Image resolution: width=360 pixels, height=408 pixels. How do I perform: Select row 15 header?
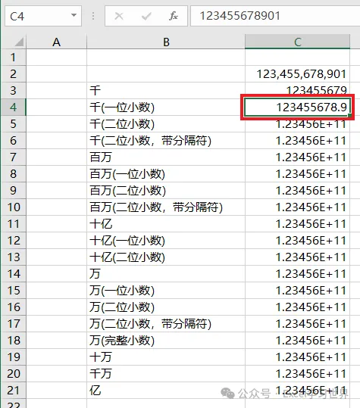pos(14,291)
